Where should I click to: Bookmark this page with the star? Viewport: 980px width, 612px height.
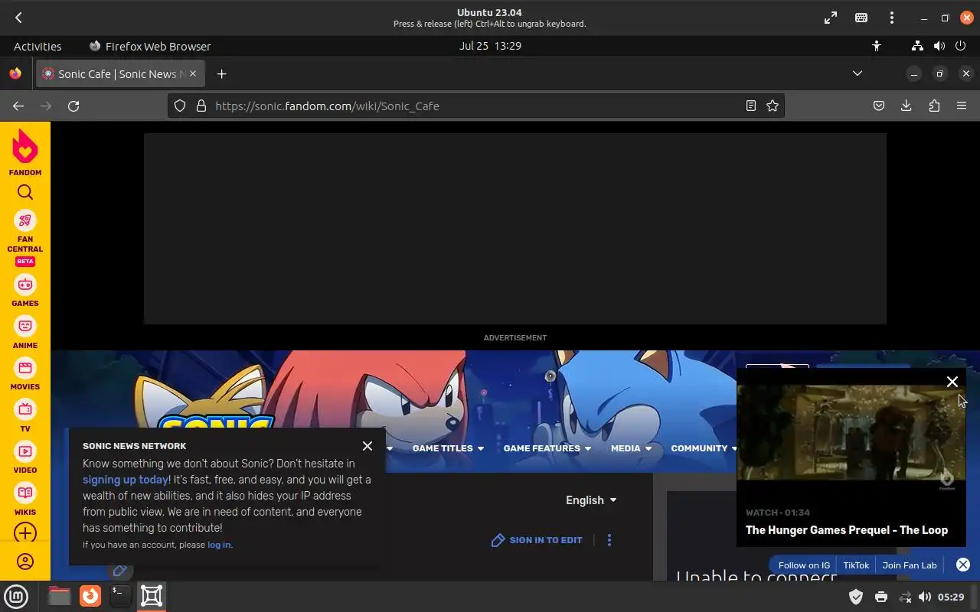click(x=773, y=106)
